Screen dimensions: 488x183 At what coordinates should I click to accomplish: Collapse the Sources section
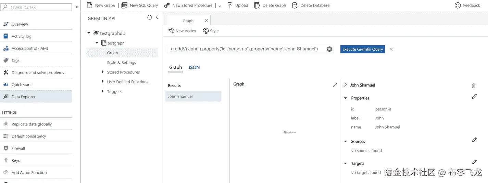coord(345,142)
